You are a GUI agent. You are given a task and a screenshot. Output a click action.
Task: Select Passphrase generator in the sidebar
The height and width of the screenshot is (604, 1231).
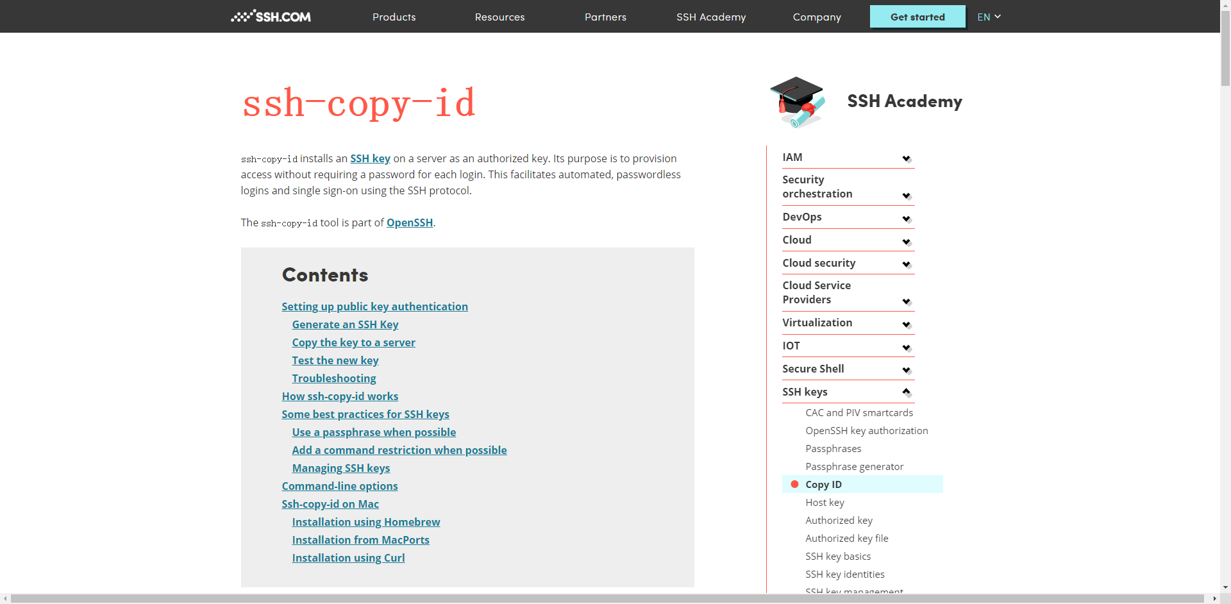click(x=854, y=466)
